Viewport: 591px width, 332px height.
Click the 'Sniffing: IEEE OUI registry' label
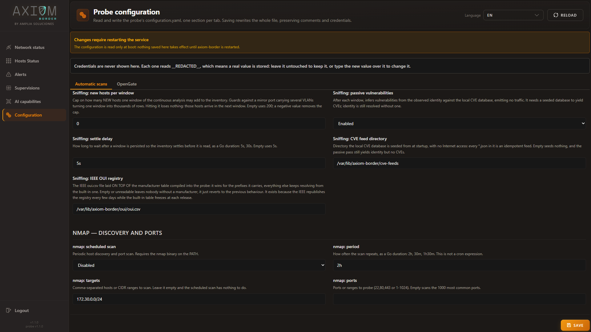tap(98, 178)
